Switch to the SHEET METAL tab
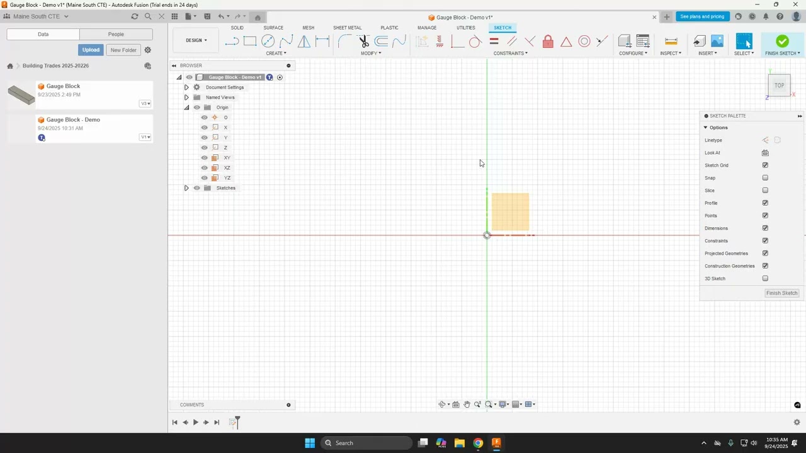Image resolution: width=806 pixels, height=453 pixels. coord(348,28)
